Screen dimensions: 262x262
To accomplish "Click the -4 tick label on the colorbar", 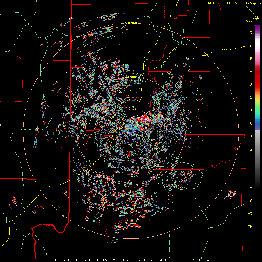I will [250, 175].
